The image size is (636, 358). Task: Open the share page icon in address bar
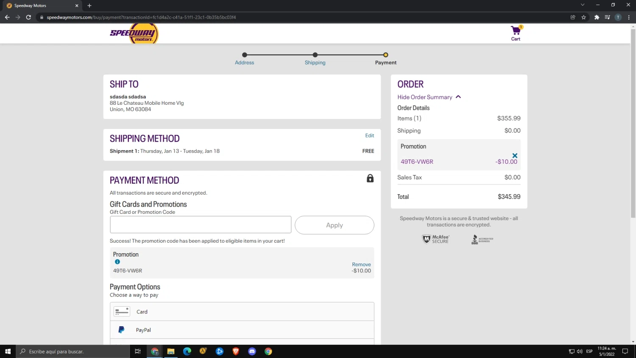pyautogui.click(x=573, y=17)
